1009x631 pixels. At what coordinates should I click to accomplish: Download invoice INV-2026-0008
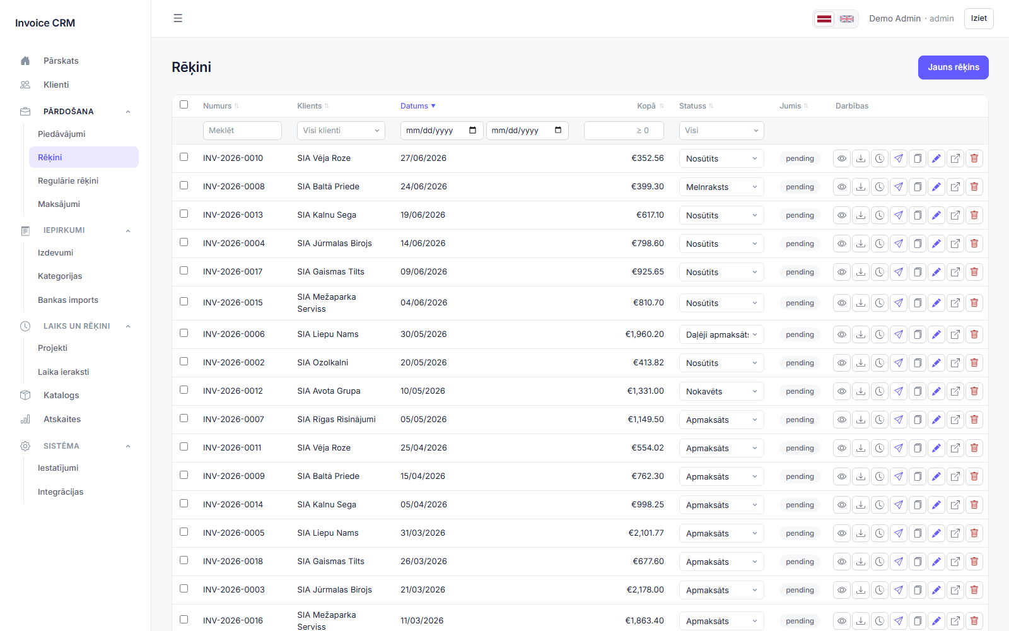pyautogui.click(x=861, y=187)
